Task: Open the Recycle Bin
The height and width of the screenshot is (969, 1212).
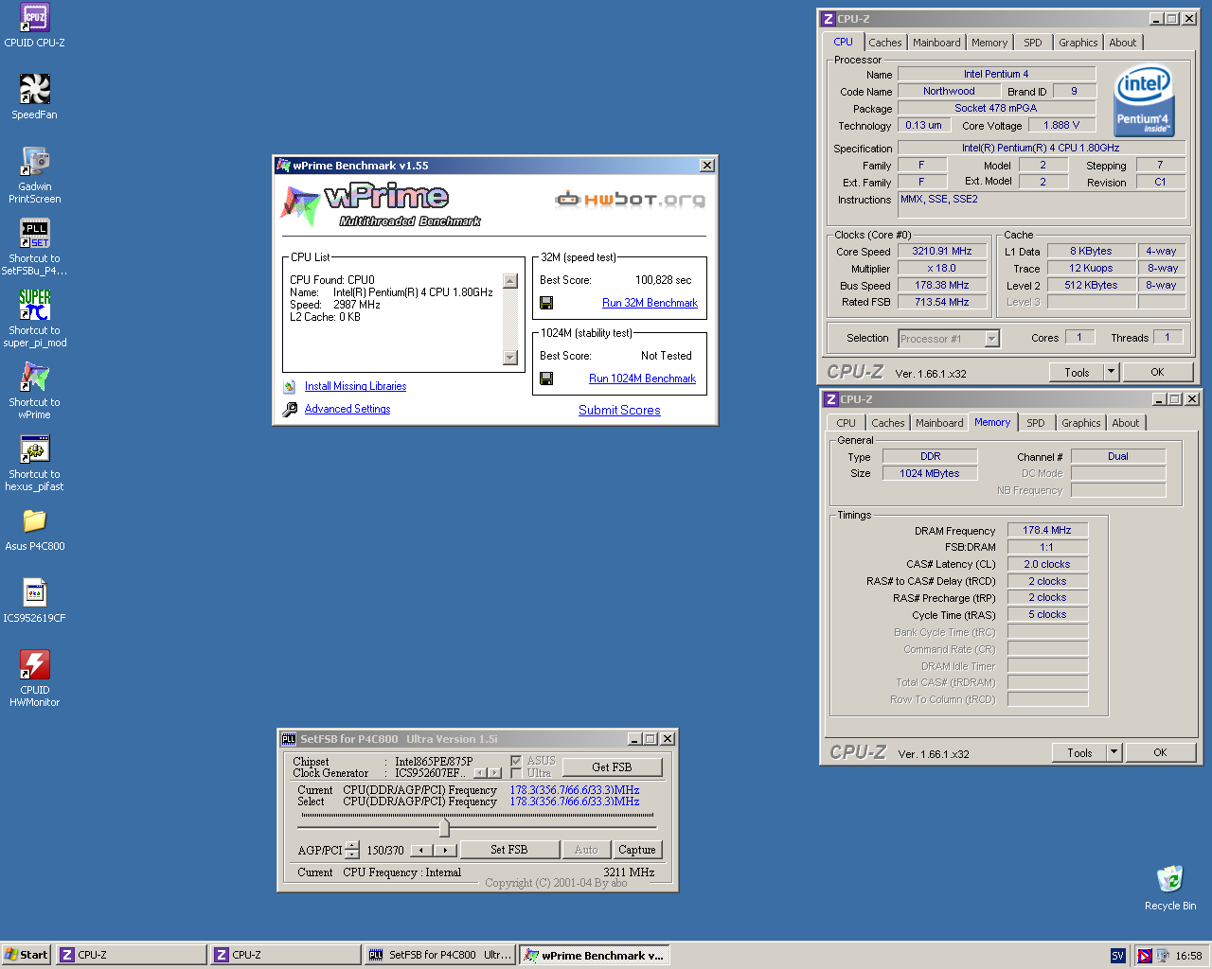Action: 1170,878
